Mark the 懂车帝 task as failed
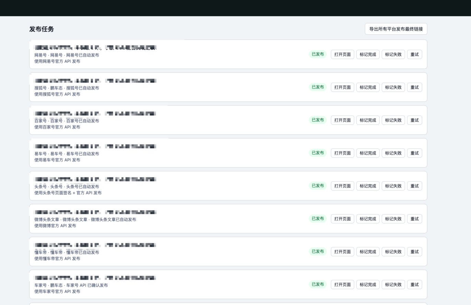The image size is (471, 305). tap(393, 252)
